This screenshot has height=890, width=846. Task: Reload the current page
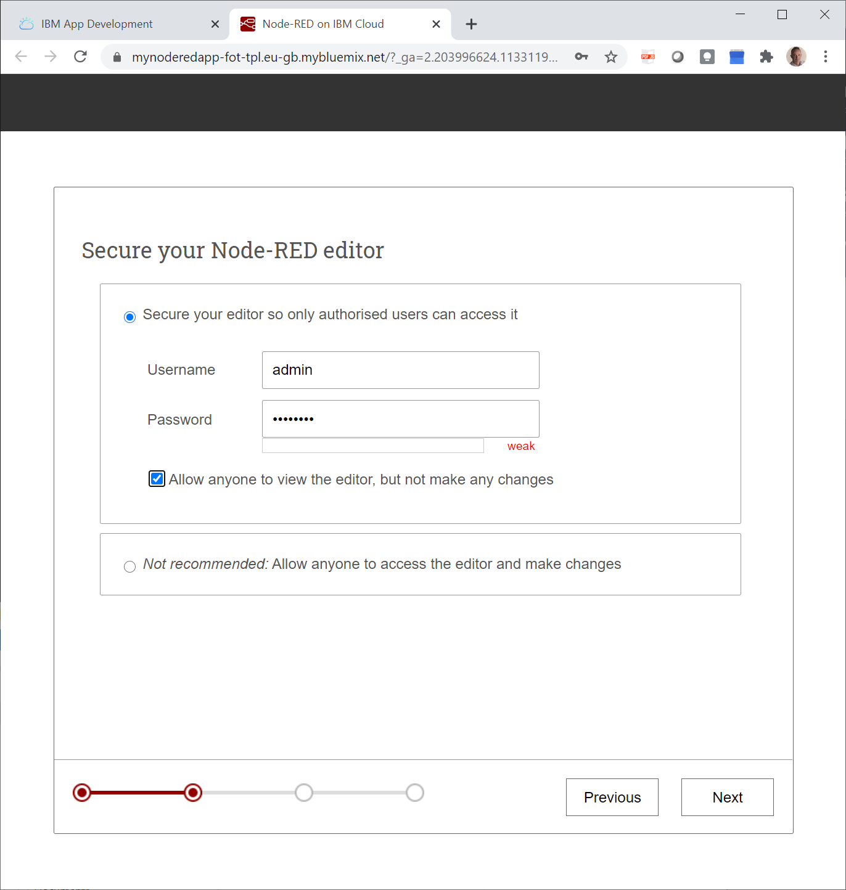tap(80, 57)
